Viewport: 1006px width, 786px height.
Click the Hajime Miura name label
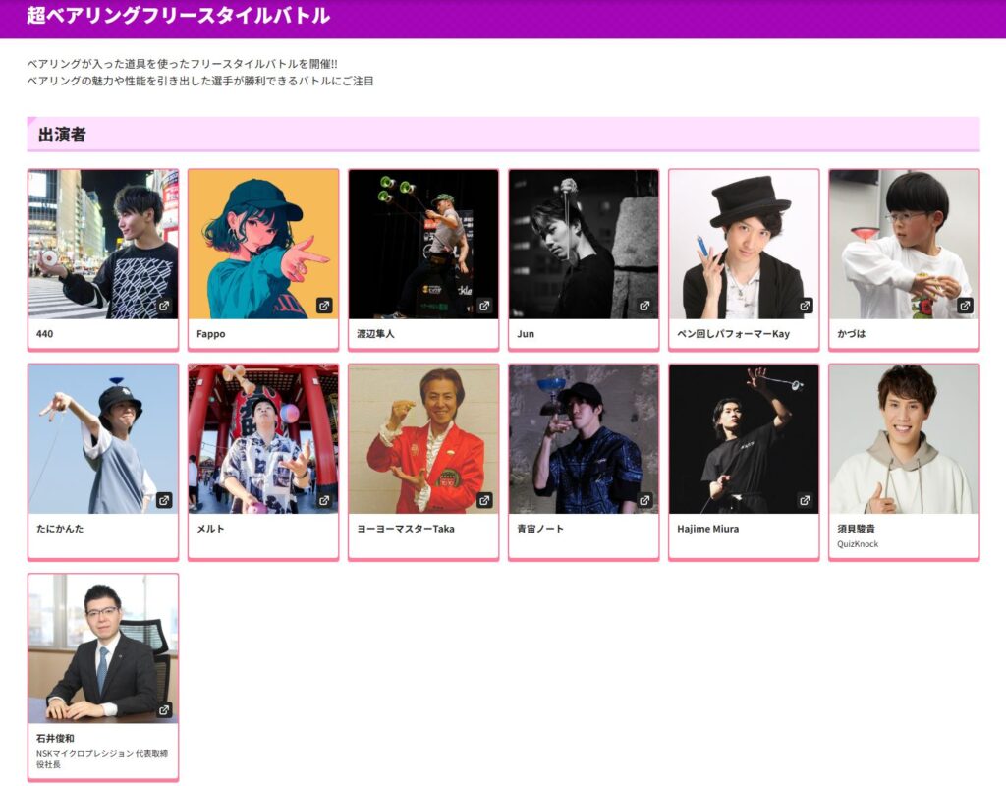click(x=707, y=529)
